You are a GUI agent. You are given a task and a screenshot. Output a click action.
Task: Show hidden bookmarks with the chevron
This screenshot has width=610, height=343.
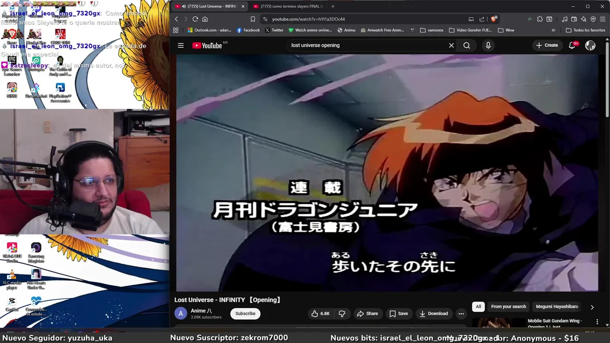(x=553, y=30)
